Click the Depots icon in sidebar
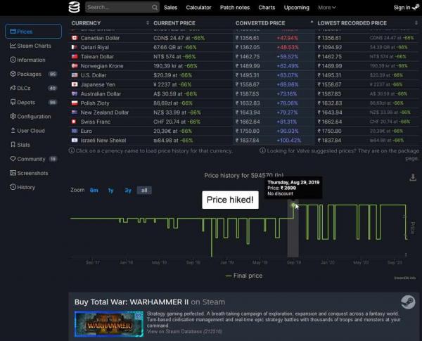 point(13,102)
